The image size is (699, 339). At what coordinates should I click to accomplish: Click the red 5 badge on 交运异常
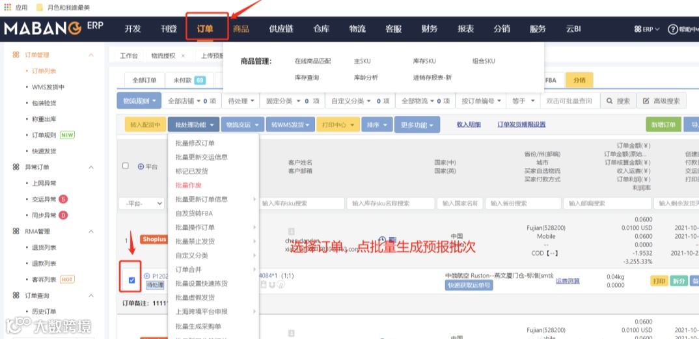coord(63,199)
